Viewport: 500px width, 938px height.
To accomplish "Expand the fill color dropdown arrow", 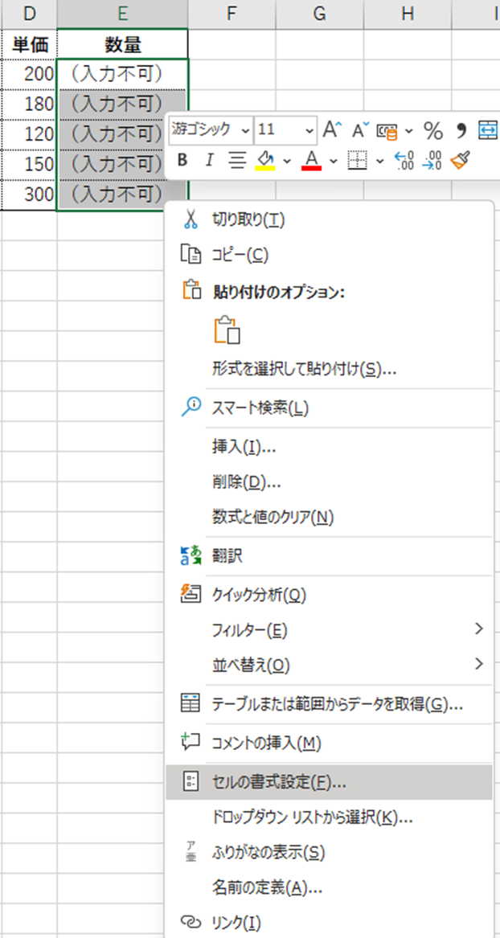I will click(287, 161).
